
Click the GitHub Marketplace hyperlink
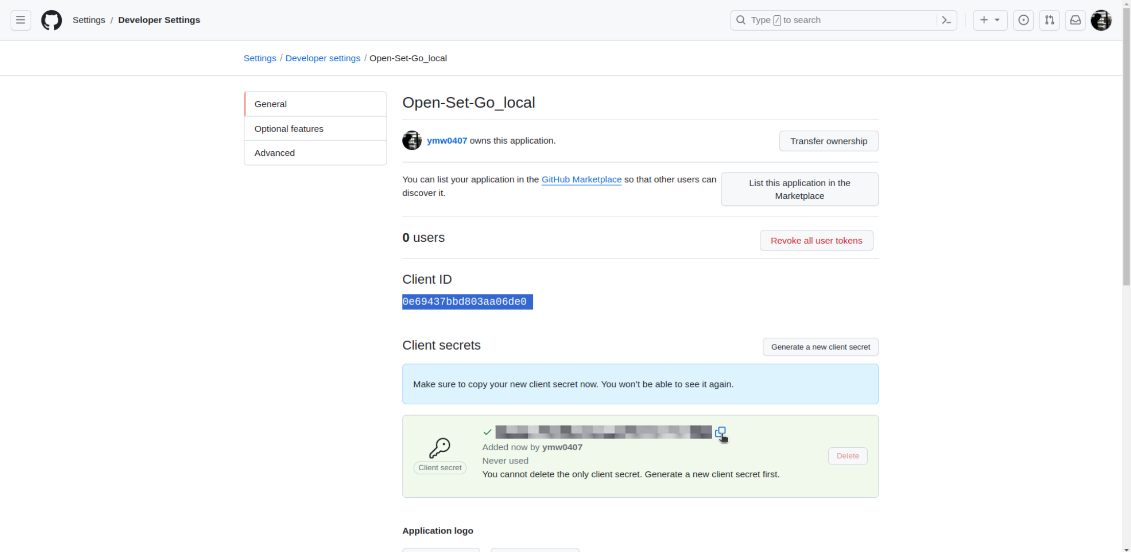click(x=581, y=179)
